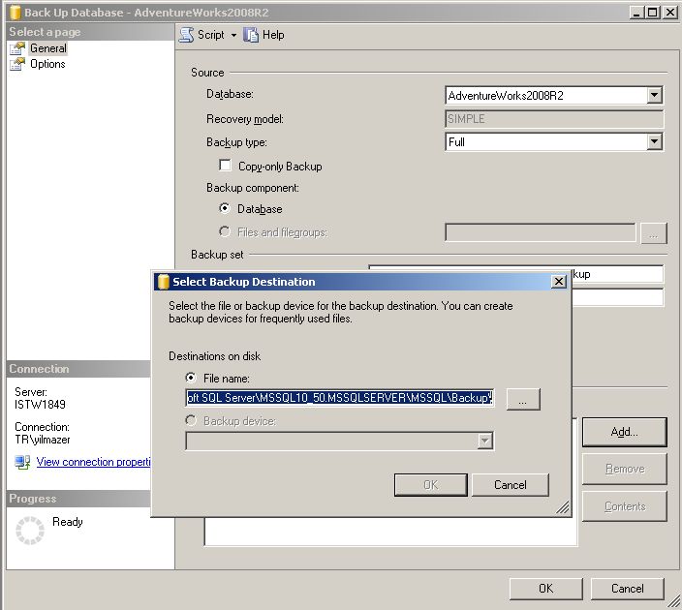Open Help from the toolbar

coord(263,35)
